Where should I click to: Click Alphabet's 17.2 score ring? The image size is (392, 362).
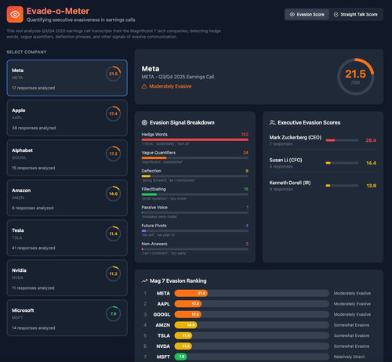point(113,154)
